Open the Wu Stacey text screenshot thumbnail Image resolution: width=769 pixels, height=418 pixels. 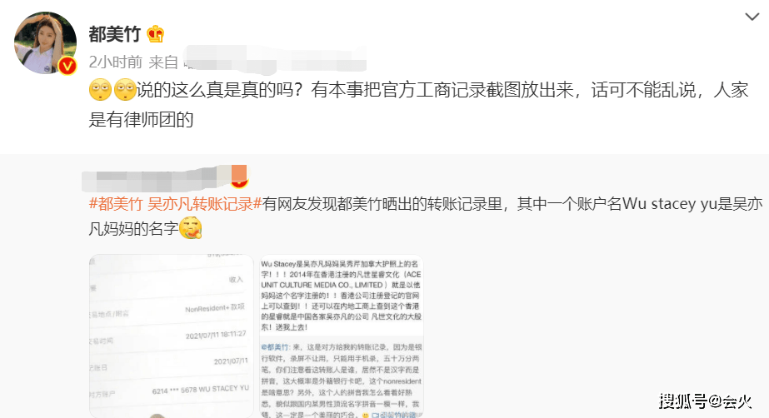pos(342,336)
